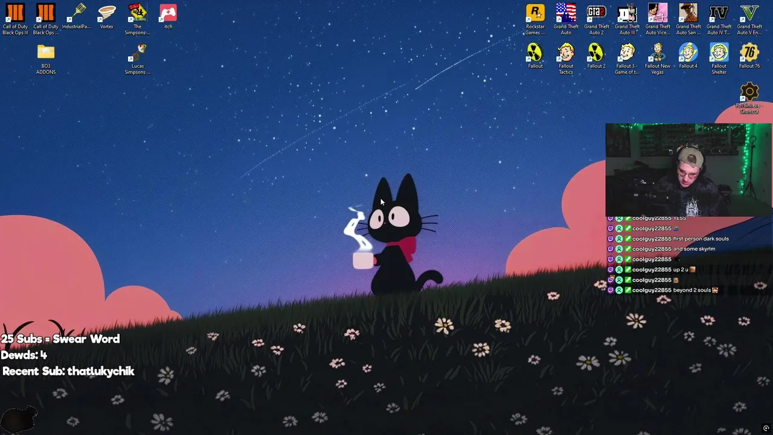The width and height of the screenshot is (773, 435).
Task: Click chat message 'first person dark souls'
Action: tap(701, 239)
